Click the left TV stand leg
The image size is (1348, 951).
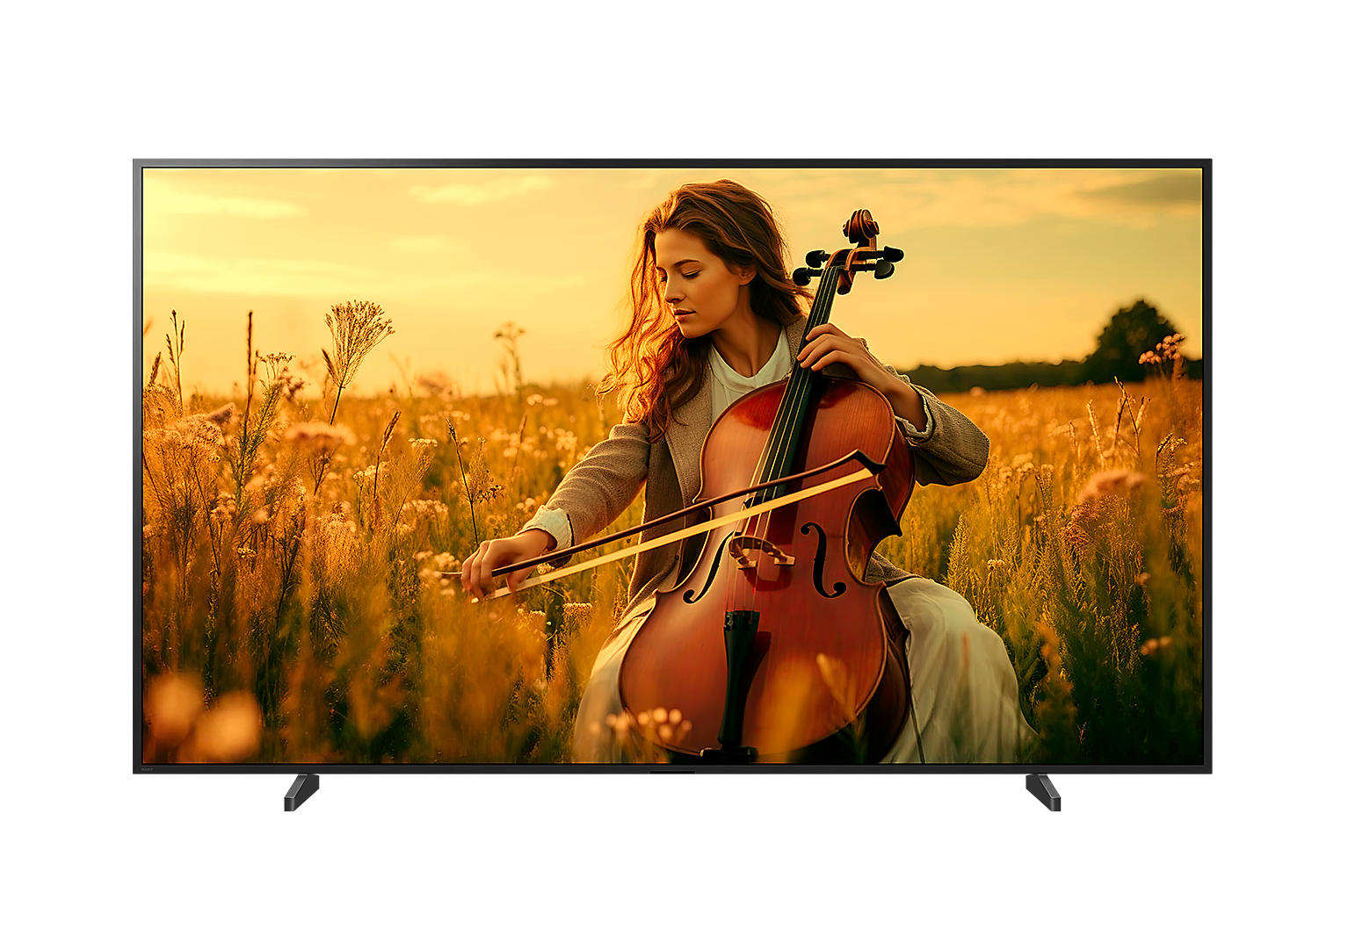[x=301, y=791]
